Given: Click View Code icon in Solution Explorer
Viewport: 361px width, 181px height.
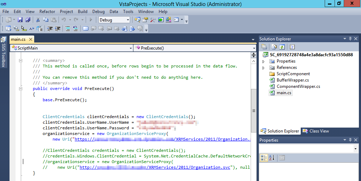Looking at the screenshot, I should 292,47.
